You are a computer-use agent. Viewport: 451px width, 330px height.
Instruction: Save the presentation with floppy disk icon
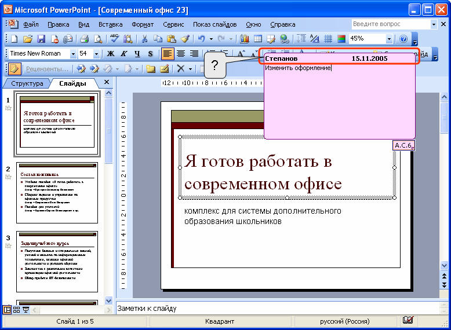(x=41, y=39)
